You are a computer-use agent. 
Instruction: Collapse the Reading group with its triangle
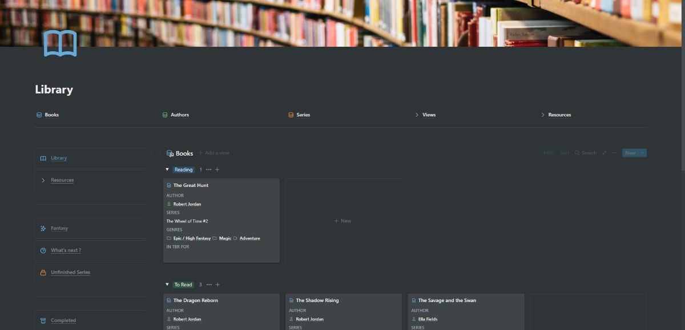tap(167, 169)
